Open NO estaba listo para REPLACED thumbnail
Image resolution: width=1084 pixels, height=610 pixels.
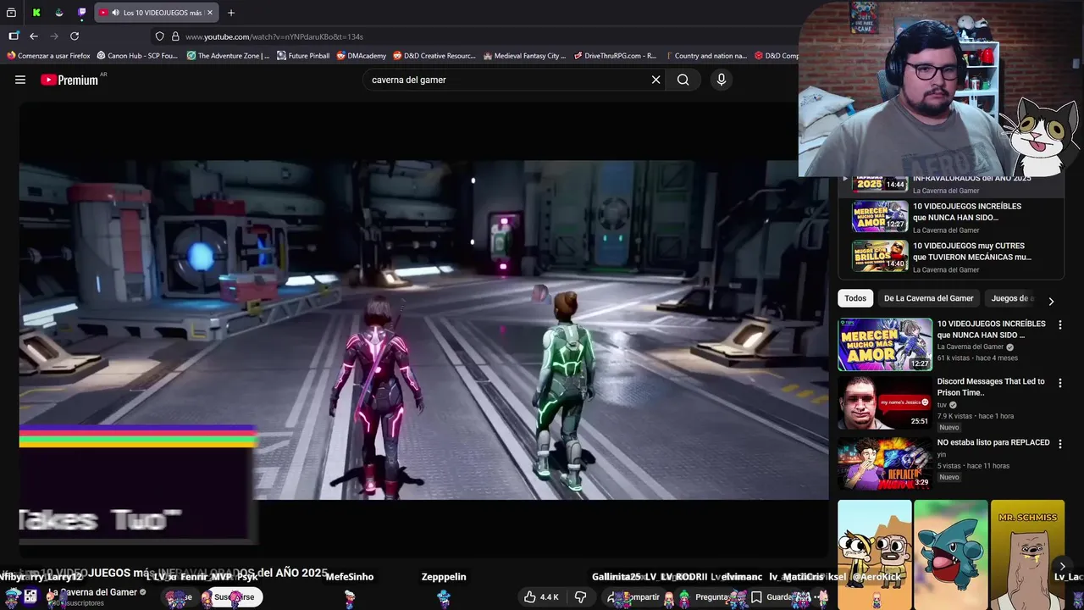[885, 463]
